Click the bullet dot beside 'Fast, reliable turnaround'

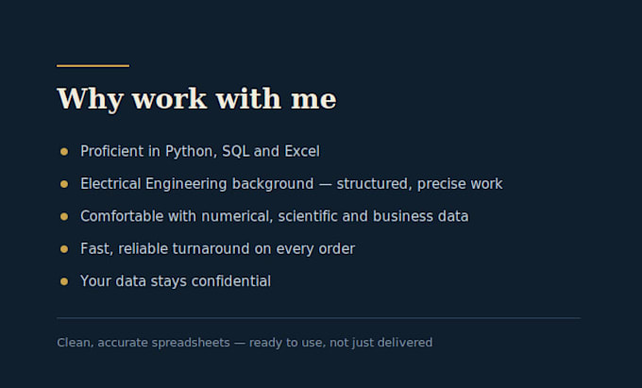pos(64,249)
